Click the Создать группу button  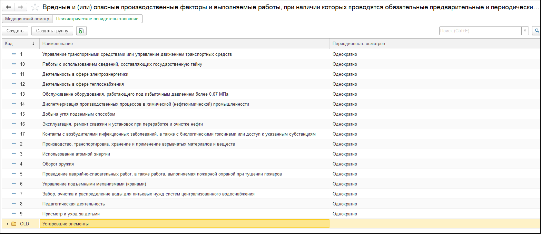pos(52,31)
